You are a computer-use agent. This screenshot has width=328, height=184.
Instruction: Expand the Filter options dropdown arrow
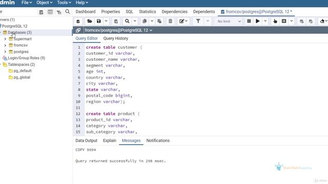click(208, 21)
